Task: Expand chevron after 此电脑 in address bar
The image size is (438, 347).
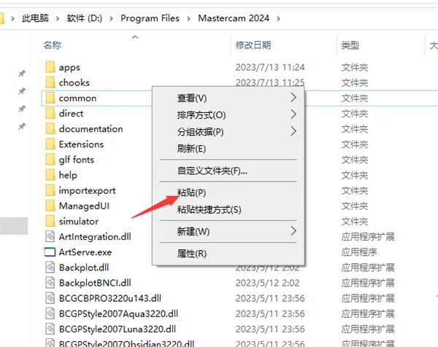Action: pos(58,19)
